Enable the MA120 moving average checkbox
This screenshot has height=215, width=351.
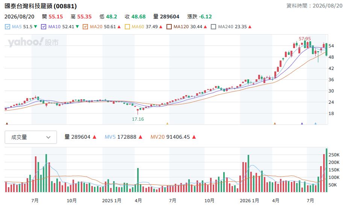[169, 27]
